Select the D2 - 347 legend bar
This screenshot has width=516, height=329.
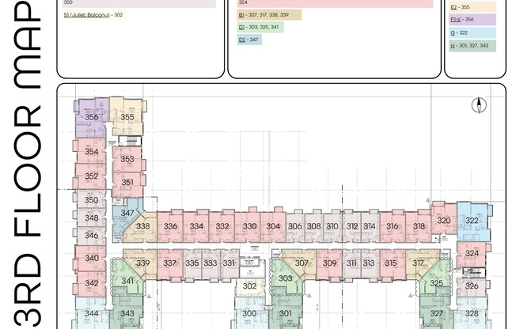(x=249, y=40)
